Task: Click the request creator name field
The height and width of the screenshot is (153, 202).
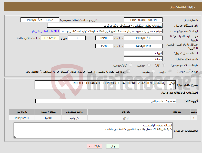Action: coord(111,31)
